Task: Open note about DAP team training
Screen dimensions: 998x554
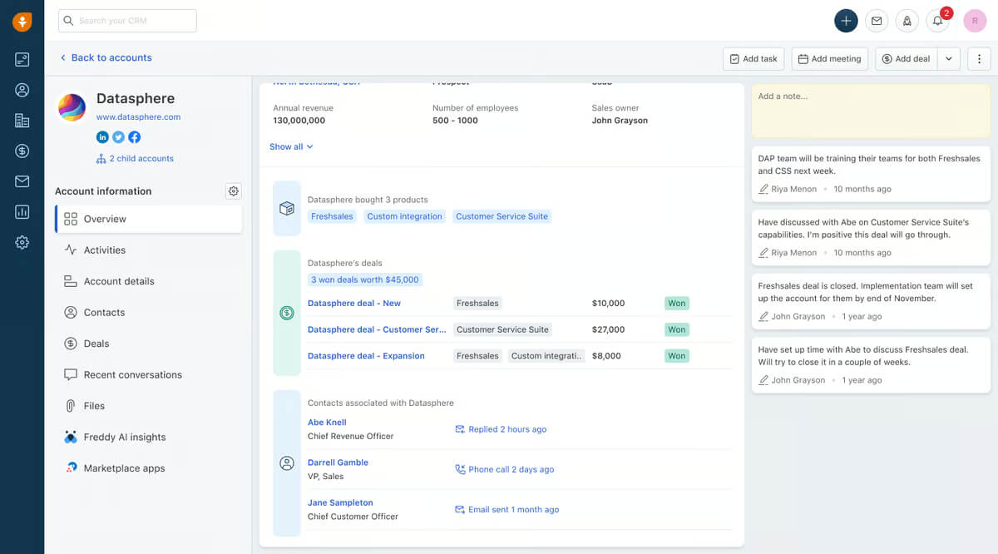Action: coord(871,174)
